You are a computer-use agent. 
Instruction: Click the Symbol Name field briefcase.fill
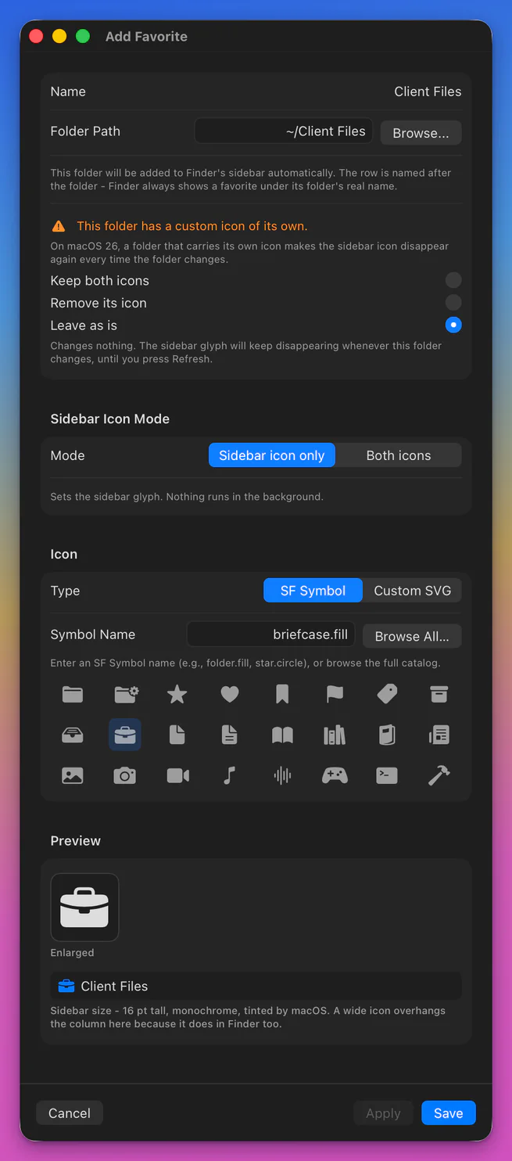[x=271, y=634]
